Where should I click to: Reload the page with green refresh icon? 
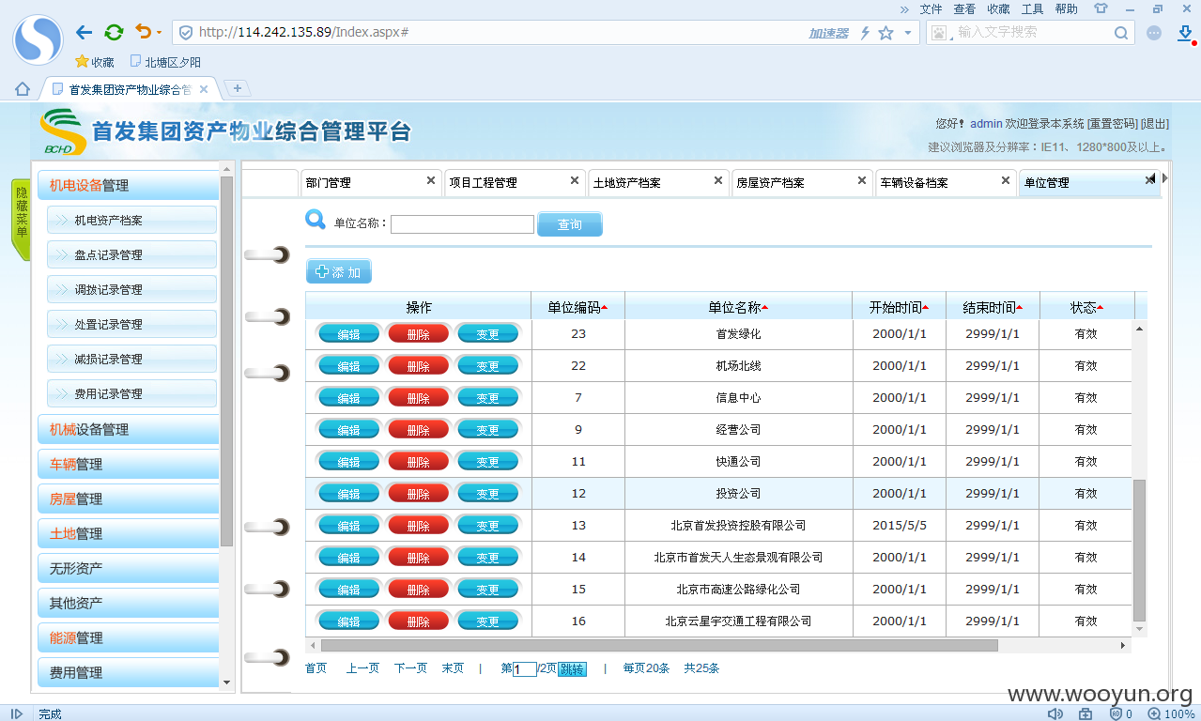pos(114,32)
